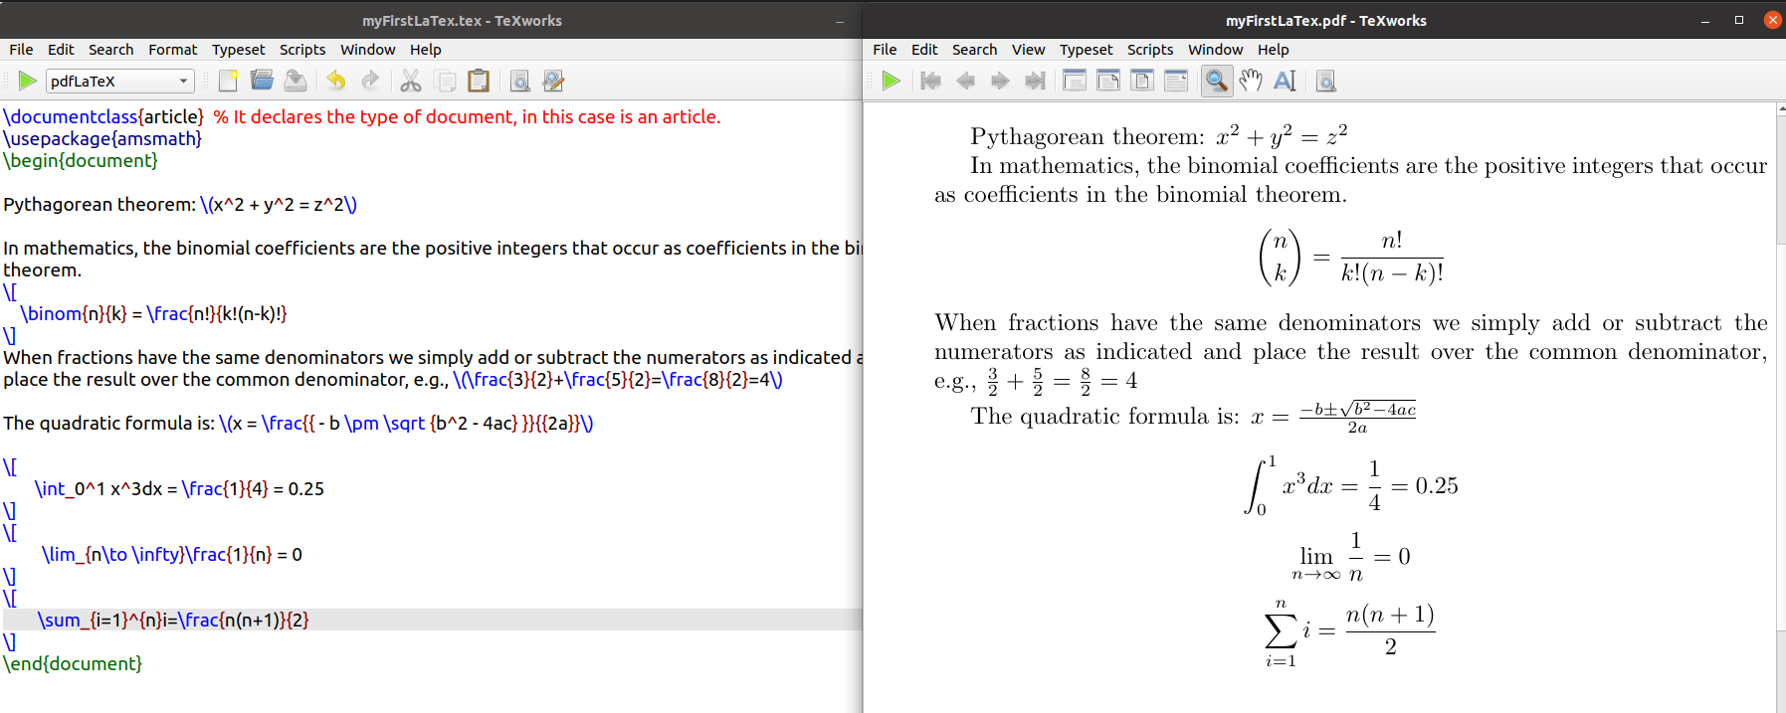Click the \end{document} line in editor
Screen dimensions: 1786x713
click(x=73, y=663)
